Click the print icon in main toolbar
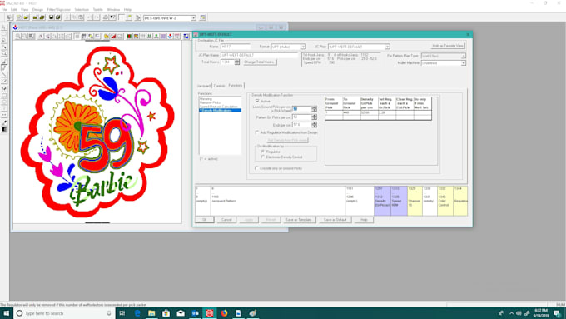566x319 pixels. 106,17
